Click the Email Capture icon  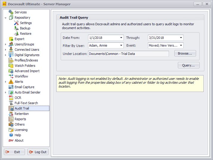11,87
